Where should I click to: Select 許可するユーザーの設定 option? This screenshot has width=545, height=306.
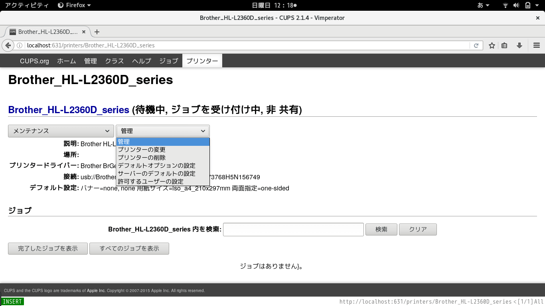[163, 182]
